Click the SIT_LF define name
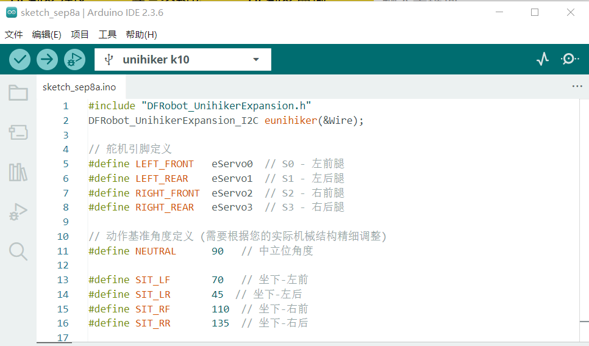Viewport: 589px width, 346px height. click(153, 280)
